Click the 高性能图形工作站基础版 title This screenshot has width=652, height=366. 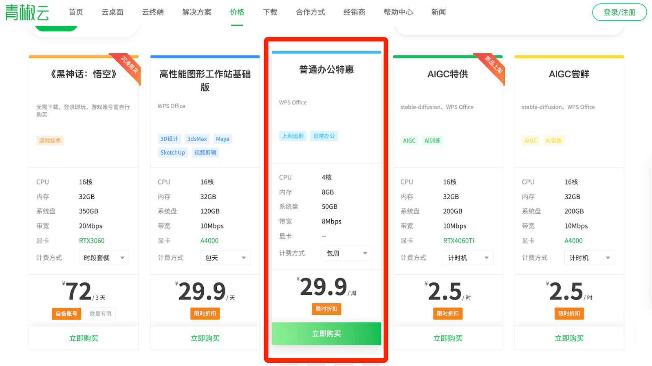coord(205,81)
